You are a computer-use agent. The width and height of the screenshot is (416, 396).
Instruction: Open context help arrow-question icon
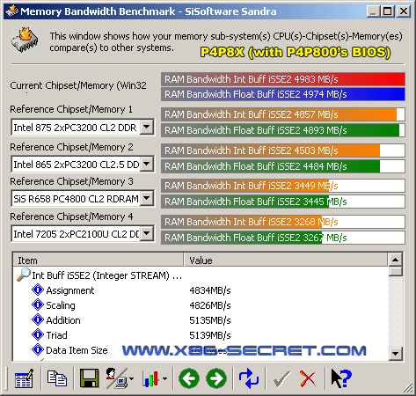(341, 378)
